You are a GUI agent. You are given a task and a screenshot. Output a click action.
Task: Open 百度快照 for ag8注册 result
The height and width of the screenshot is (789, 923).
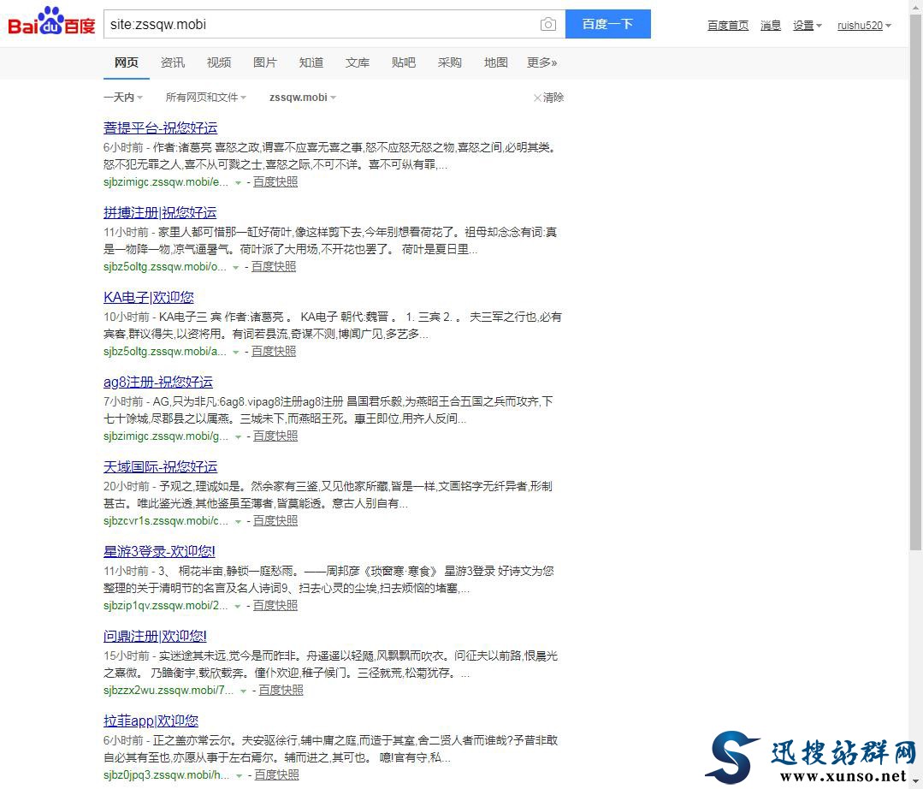pyautogui.click(x=275, y=436)
